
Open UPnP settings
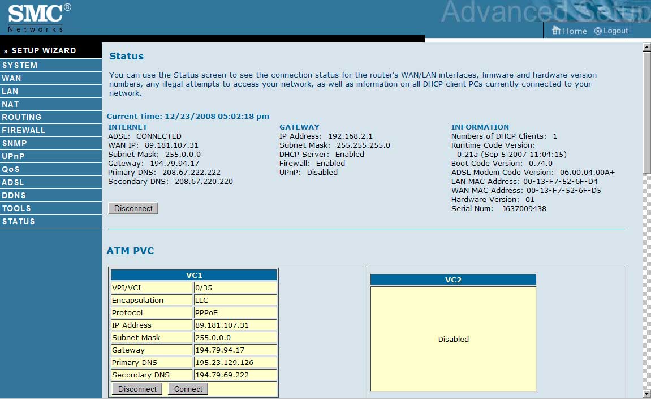[x=13, y=156]
